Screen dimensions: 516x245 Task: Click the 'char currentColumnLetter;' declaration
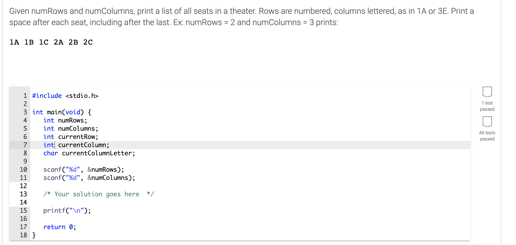click(x=89, y=153)
